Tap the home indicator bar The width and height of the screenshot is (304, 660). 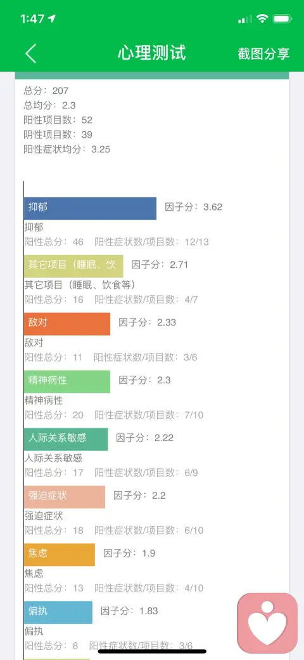click(x=152, y=651)
